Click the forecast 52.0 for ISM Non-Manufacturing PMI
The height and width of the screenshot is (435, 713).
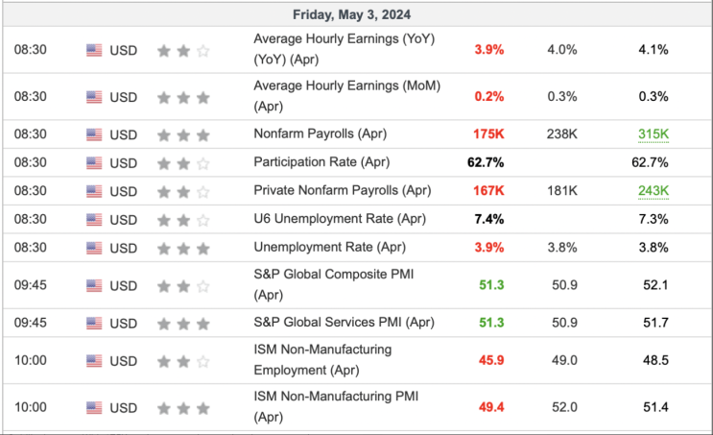[x=564, y=407]
